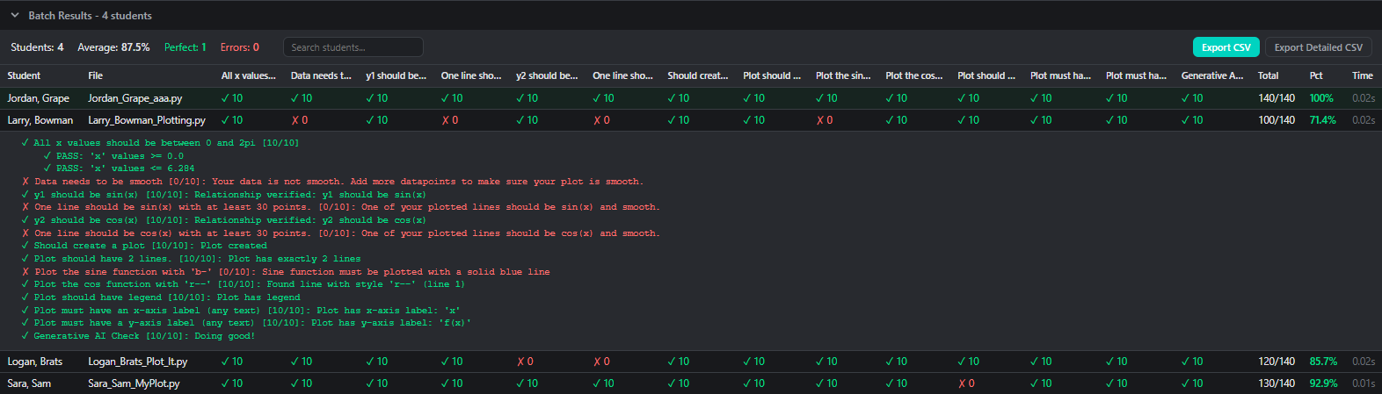Click Logan Brats' 120/140 total
Screen dimensions: 1382x394
1277,362
